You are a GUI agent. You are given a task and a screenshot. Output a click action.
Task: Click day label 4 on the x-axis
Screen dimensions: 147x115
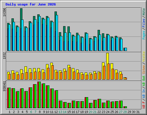22,112
